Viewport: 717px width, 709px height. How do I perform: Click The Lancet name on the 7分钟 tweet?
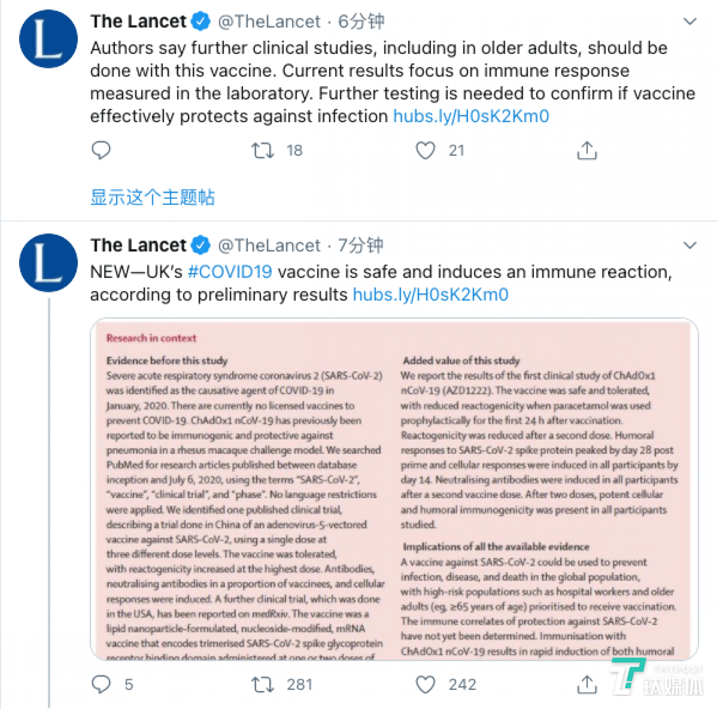click(x=138, y=245)
